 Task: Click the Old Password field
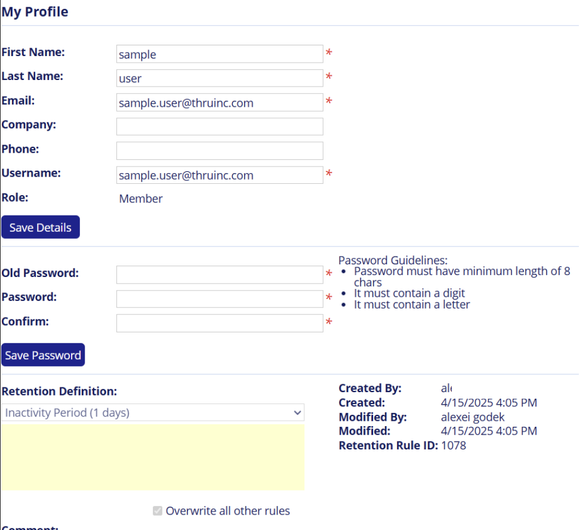[219, 275]
